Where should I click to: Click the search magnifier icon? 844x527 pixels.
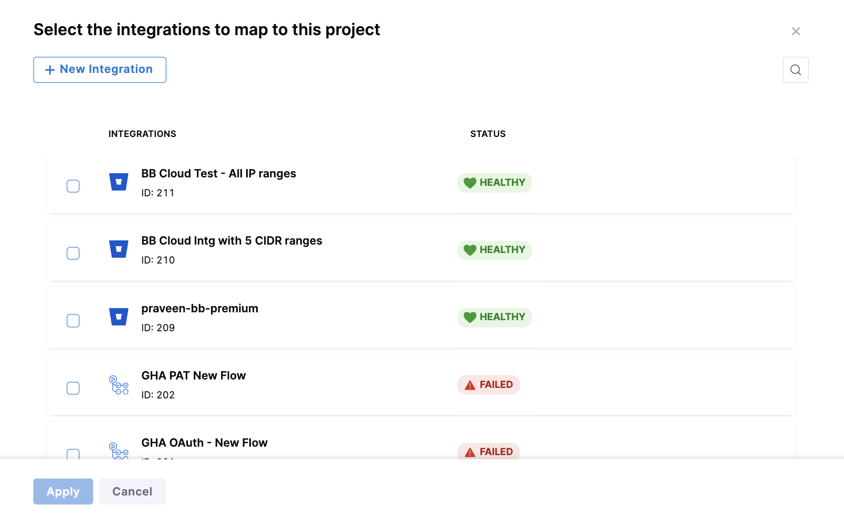[795, 70]
